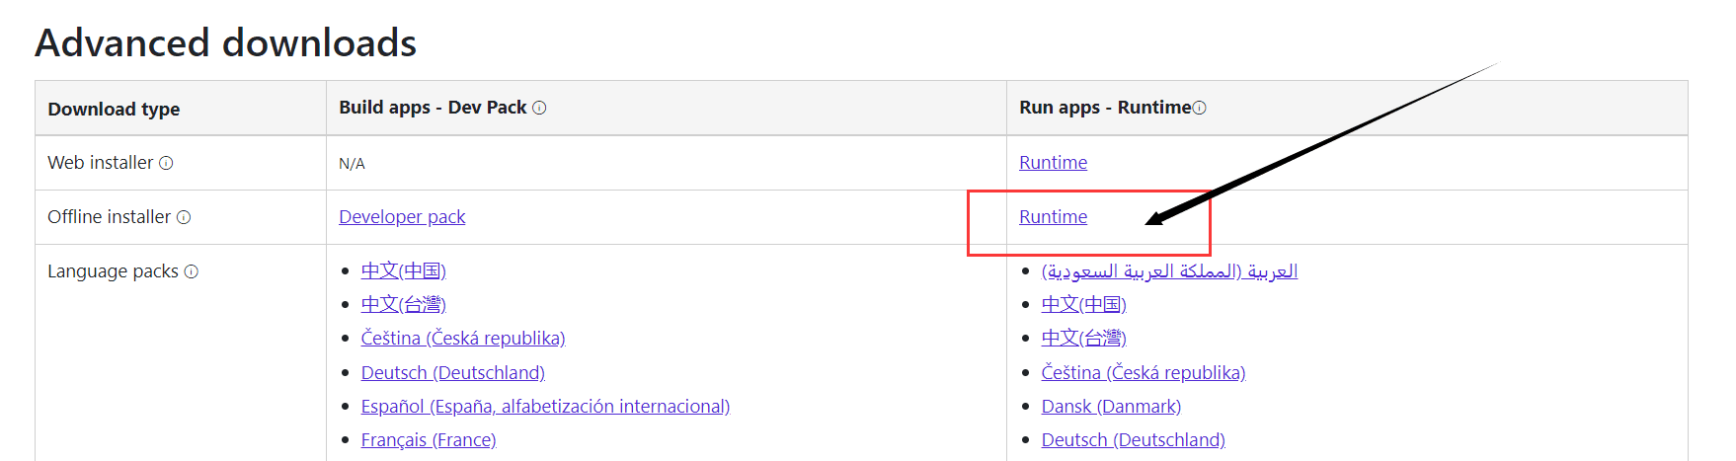Click info icon beside Dev Pack header

point(539,108)
